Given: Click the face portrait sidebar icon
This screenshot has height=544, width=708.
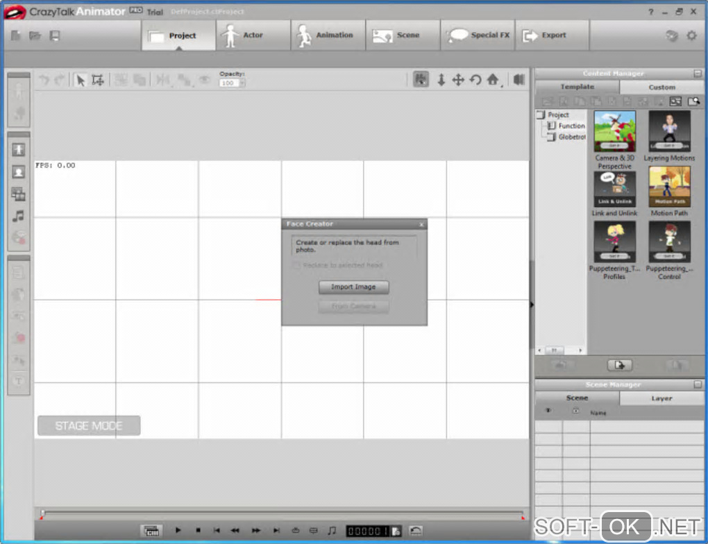Looking at the screenshot, I should coord(19,172).
